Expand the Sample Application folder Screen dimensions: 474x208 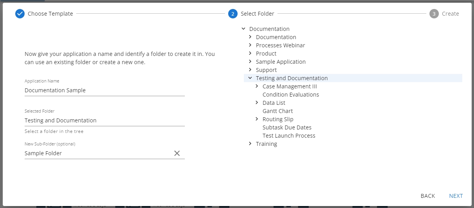(250, 61)
